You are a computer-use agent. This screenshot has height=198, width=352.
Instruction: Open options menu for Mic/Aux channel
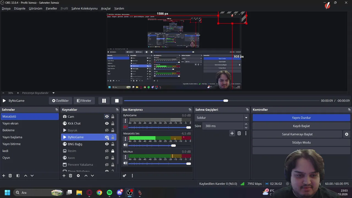pyautogui.click(x=125, y=157)
